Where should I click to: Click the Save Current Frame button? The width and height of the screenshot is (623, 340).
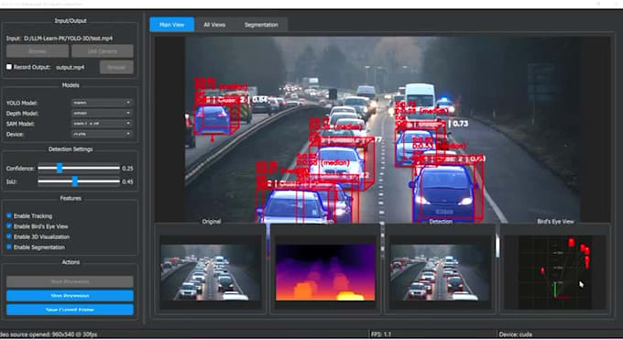[70, 310]
